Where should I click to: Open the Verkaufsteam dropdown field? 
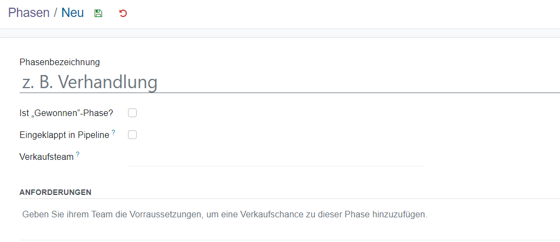[x=276, y=158]
